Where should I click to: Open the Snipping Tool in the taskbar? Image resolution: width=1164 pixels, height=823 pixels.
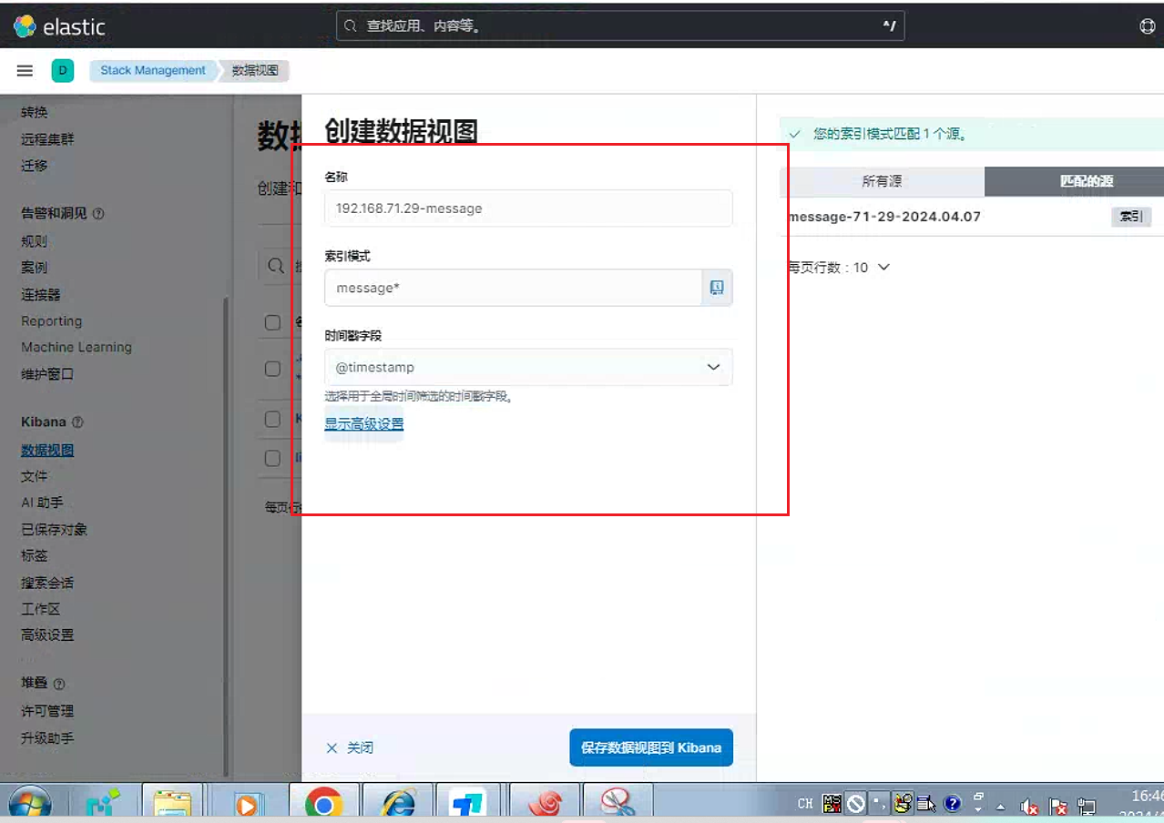tap(618, 804)
